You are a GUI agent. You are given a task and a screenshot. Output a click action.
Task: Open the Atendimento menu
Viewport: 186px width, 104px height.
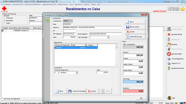point(63,4)
